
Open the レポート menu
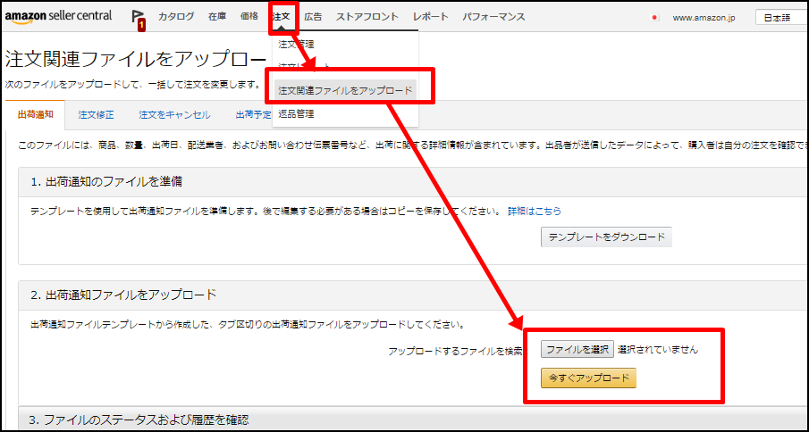coord(430,17)
